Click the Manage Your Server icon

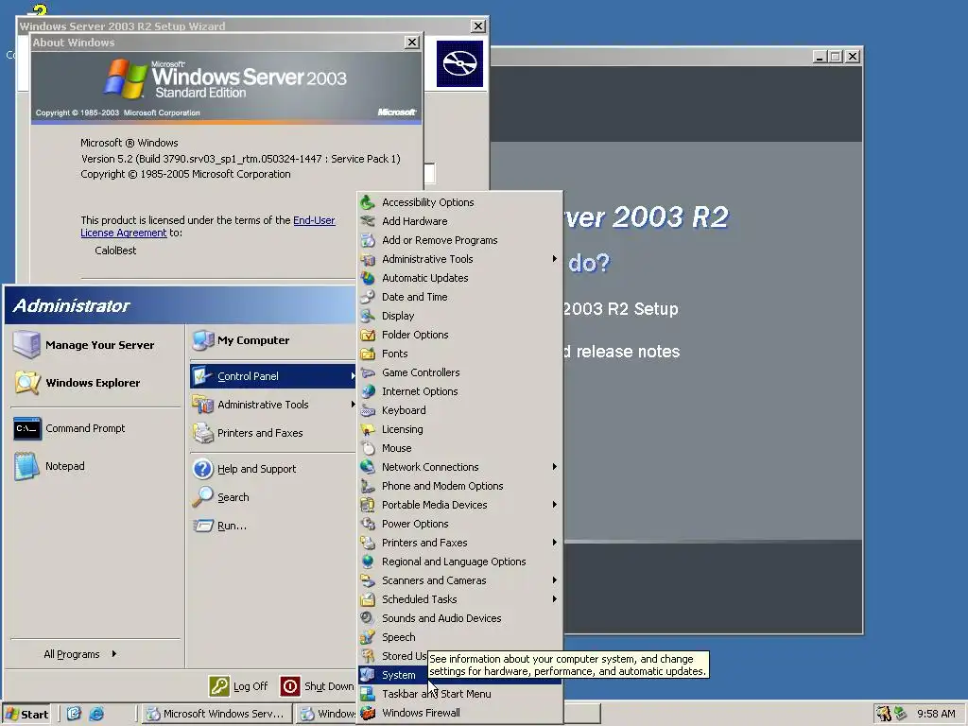click(x=26, y=344)
